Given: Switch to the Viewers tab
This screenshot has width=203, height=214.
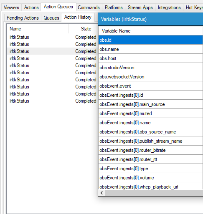Looking at the screenshot, I should 11,8.
